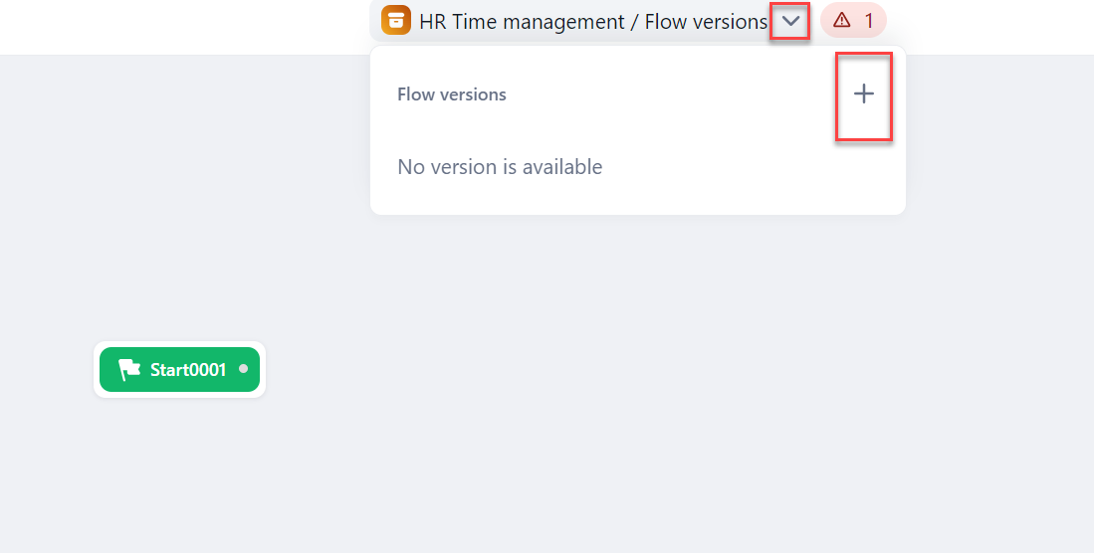This screenshot has height=553, width=1094.
Task: Click the Start0001 label text
Action: [x=188, y=370]
